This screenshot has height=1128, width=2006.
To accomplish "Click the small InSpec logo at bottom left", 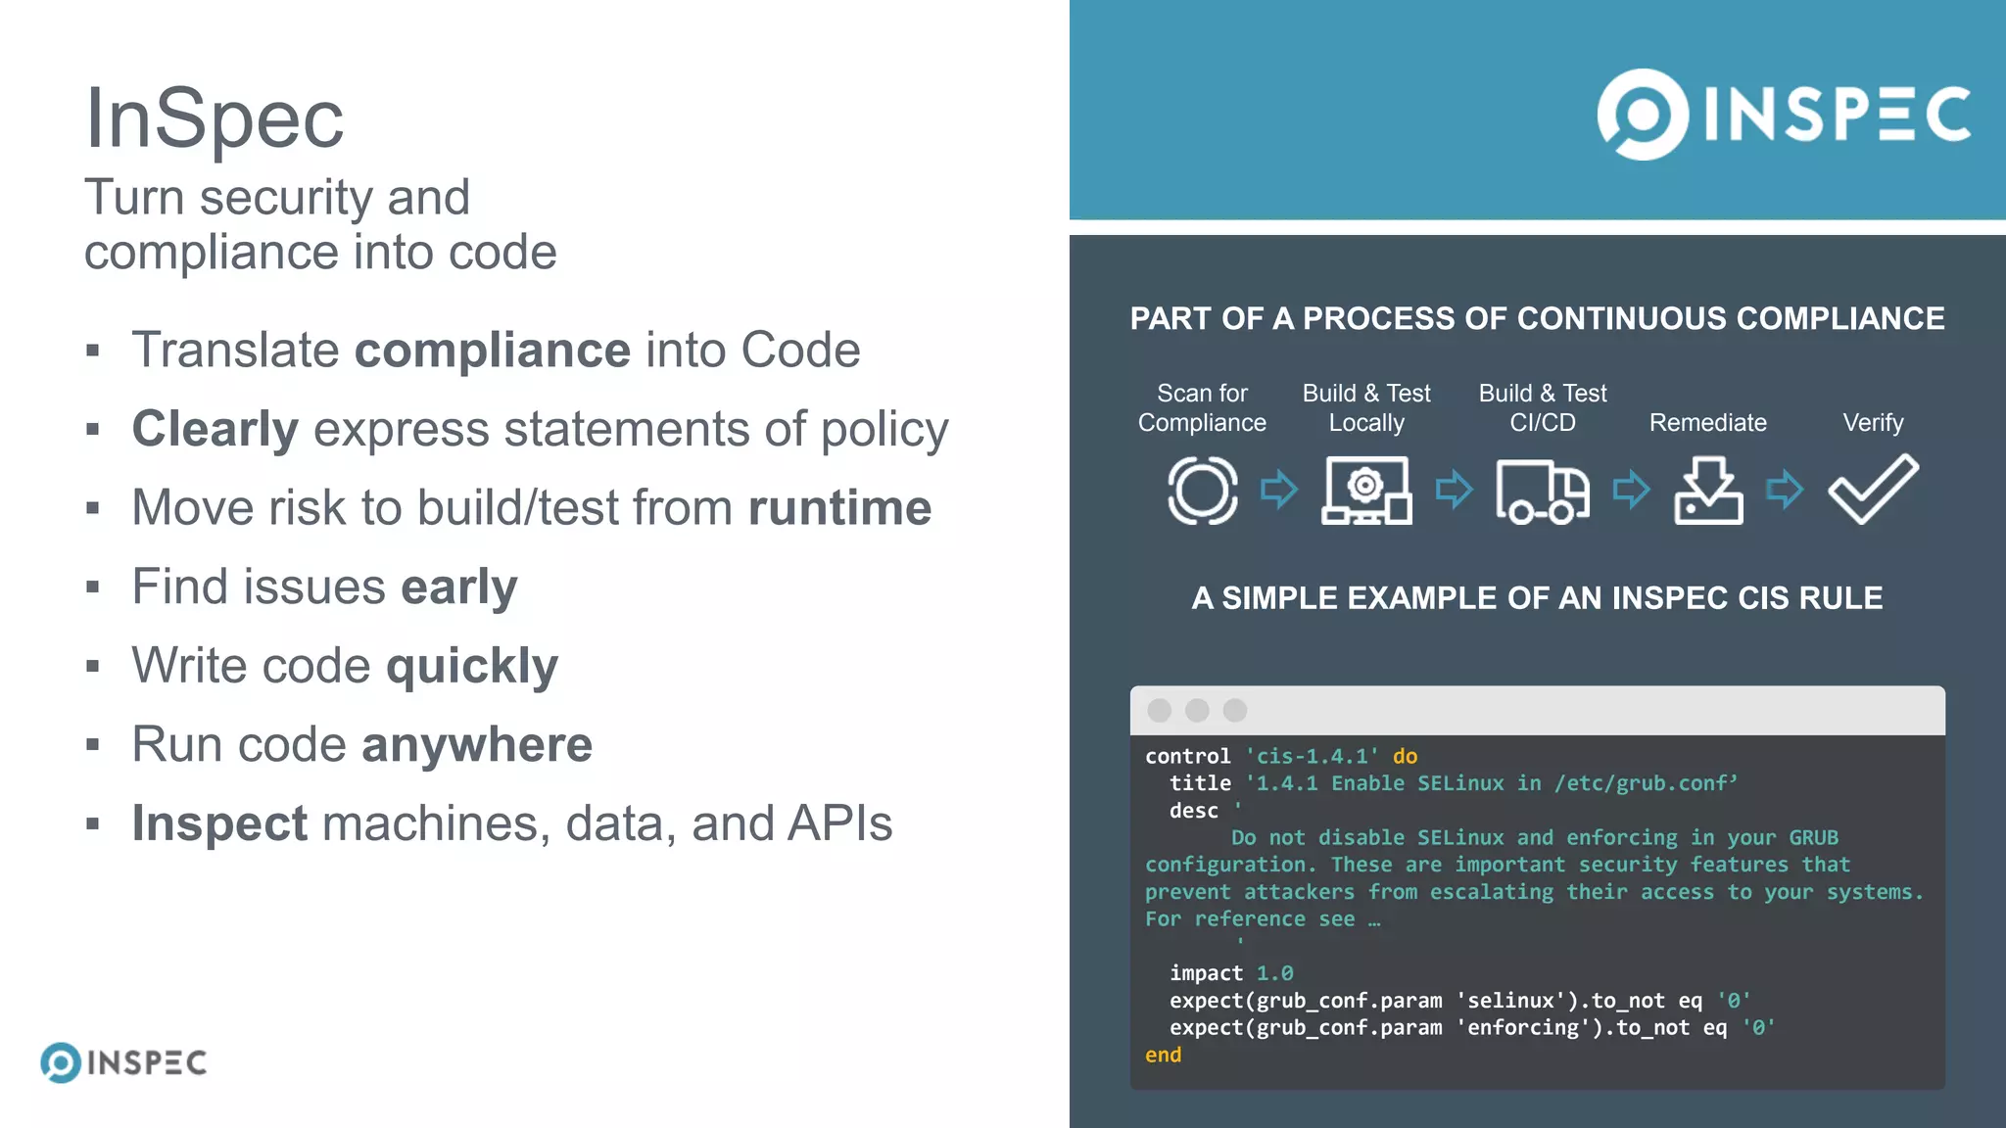I will pos(123,1062).
